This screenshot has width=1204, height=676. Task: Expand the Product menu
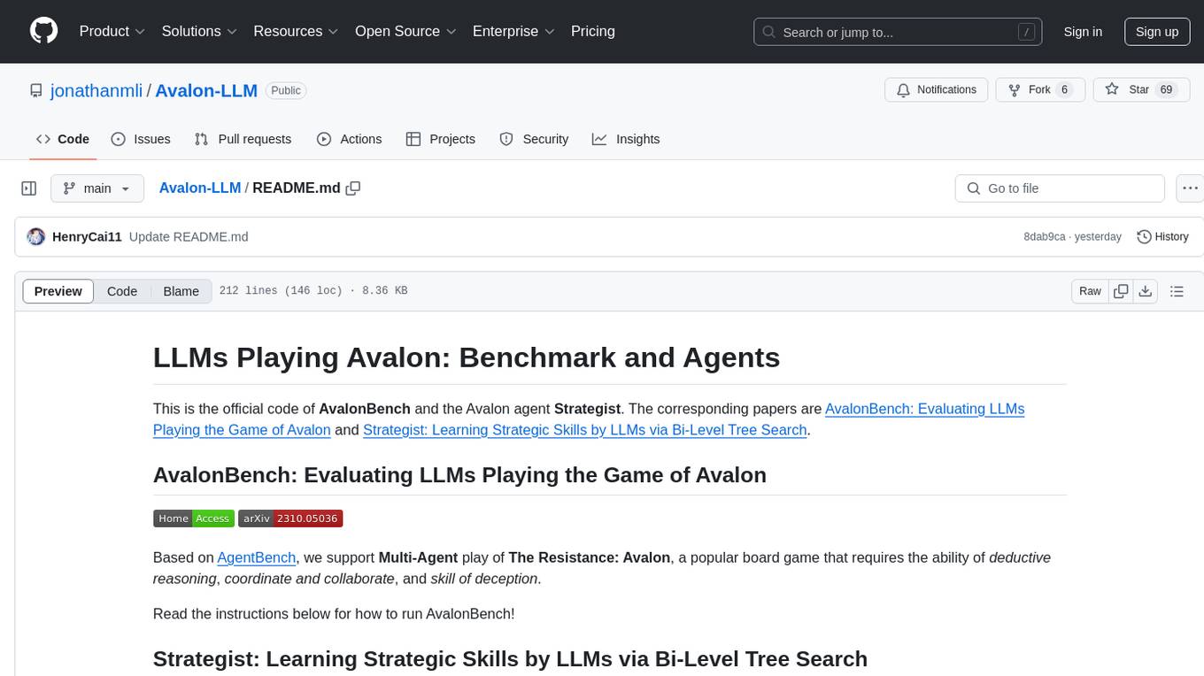(112, 31)
